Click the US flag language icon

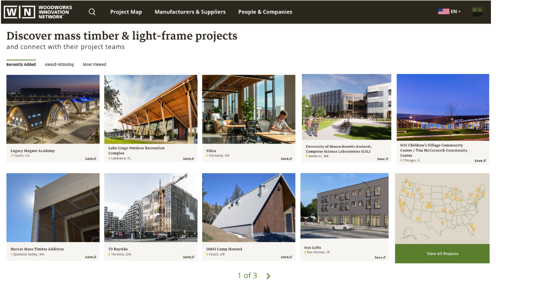coord(444,12)
